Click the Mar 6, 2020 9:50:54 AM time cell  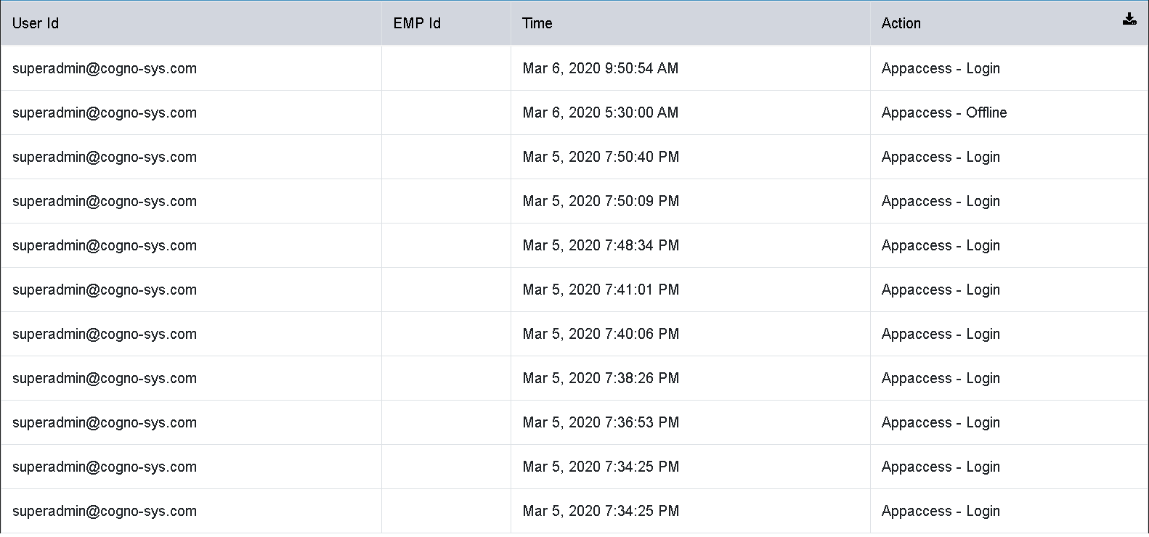tap(601, 68)
